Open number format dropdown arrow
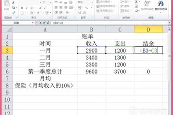Screen dimensions: 173x115 (92, 2)
